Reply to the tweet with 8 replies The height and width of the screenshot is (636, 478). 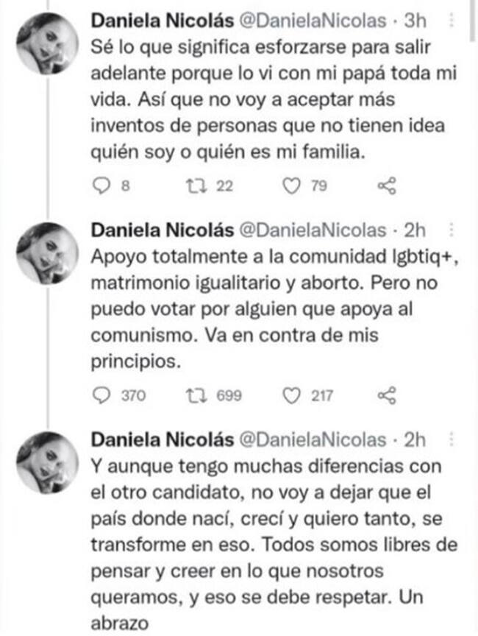tap(103, 187)
